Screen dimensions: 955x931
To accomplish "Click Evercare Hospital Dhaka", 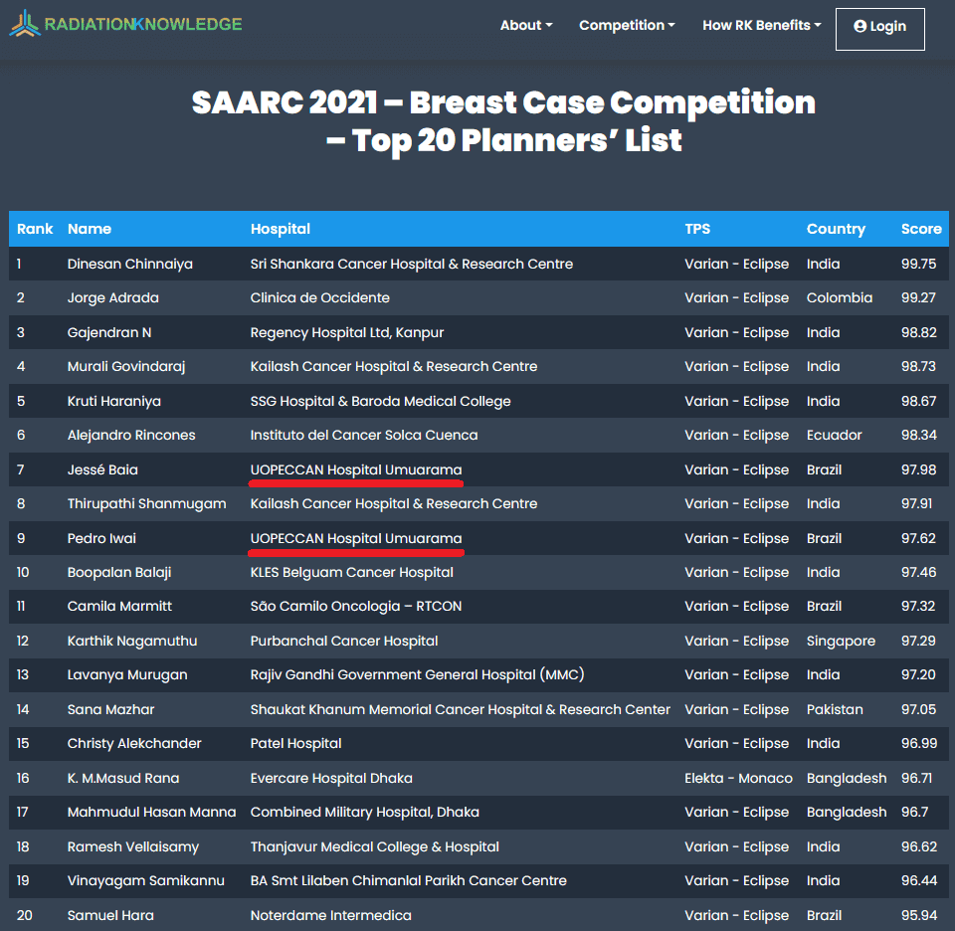I will (x=331, y=779).
